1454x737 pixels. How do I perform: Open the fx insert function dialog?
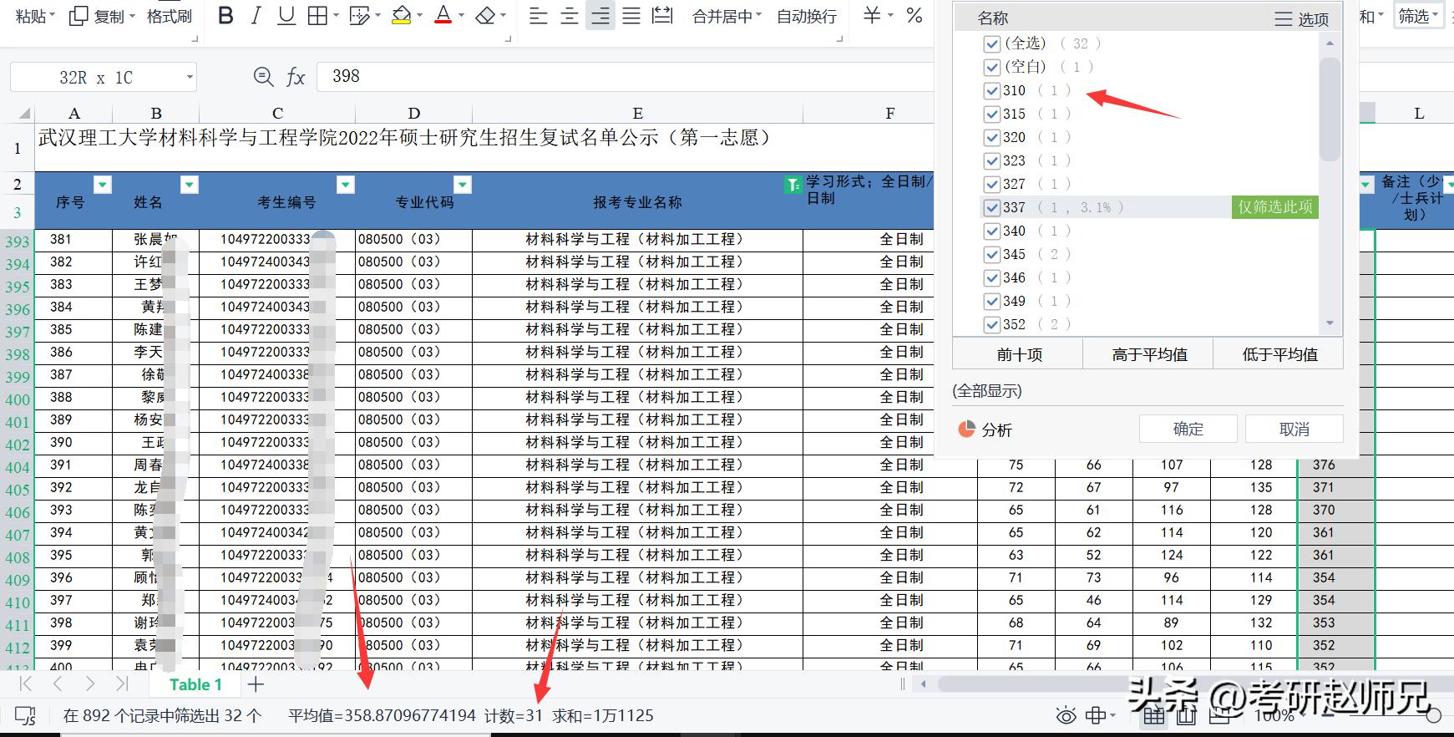296,77
